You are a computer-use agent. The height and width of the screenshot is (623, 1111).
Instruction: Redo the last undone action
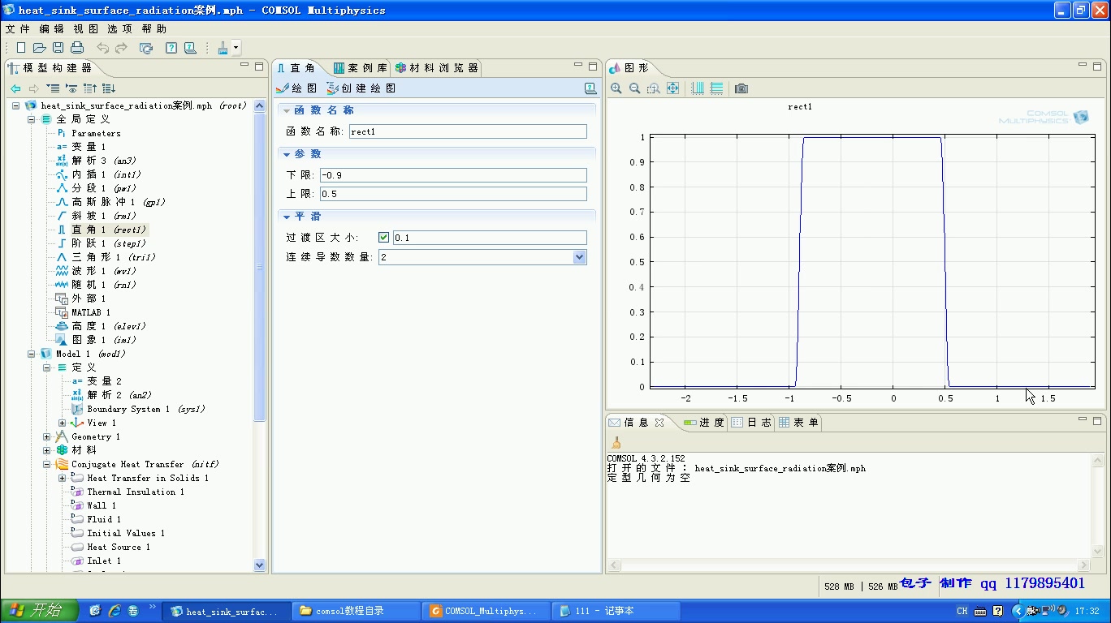(121, 48)
